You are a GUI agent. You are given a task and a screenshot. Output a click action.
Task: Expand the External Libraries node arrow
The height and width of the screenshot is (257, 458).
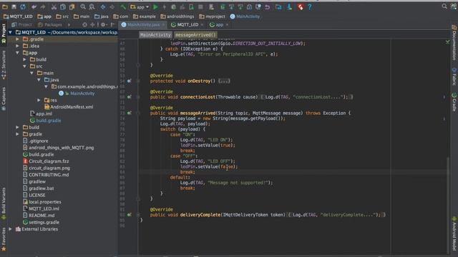click(11, 229)
